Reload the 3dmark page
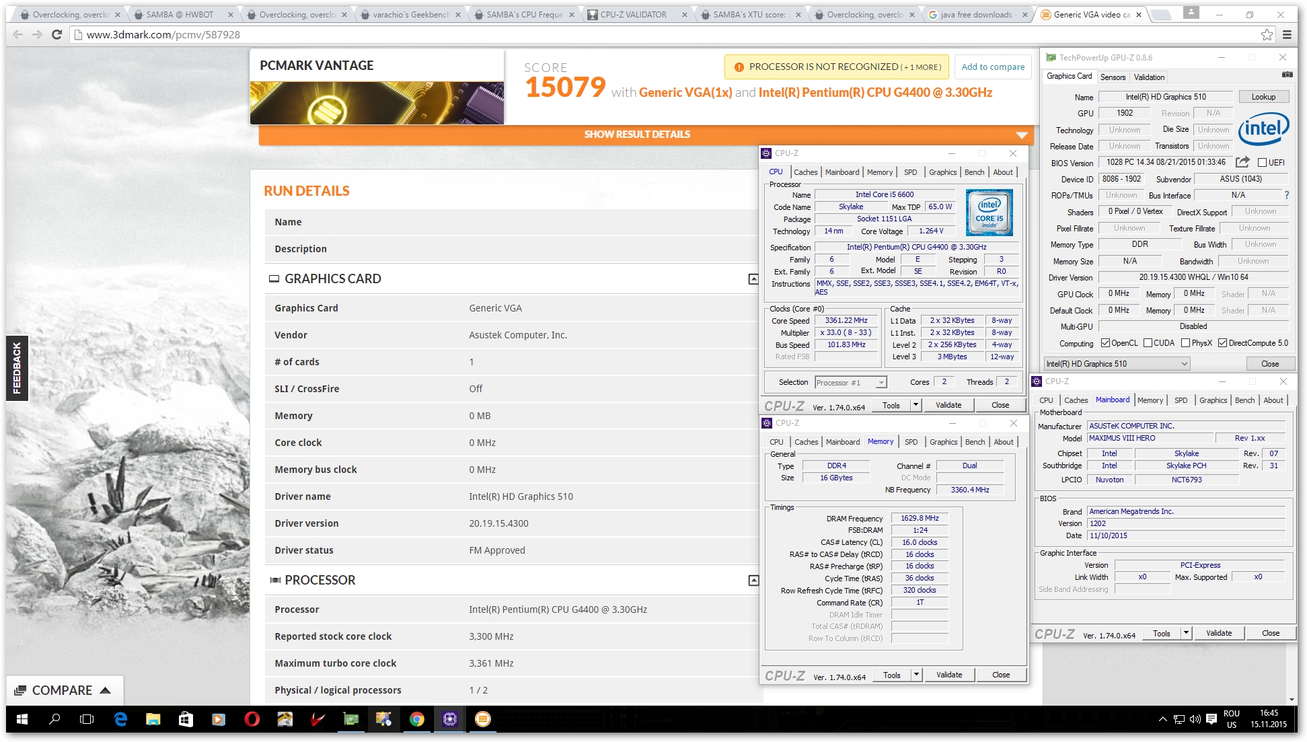Image resolution: width=1307 pixels, height=742 pixels. [57, 34]
